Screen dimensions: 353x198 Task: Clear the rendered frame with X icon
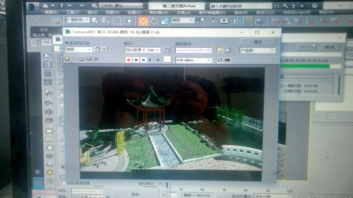[97, 59]
